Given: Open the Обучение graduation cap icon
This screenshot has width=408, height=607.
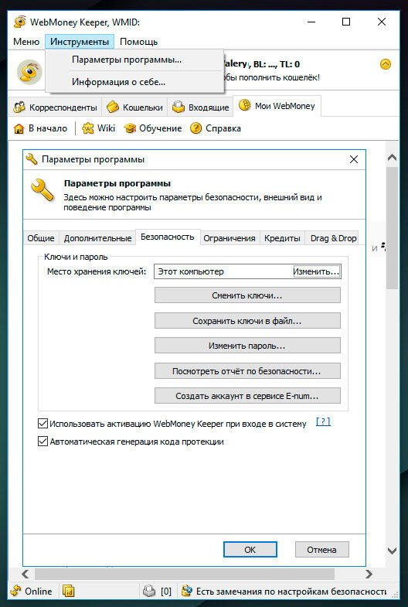Looking at the screenshot, I should pos(130,128).
